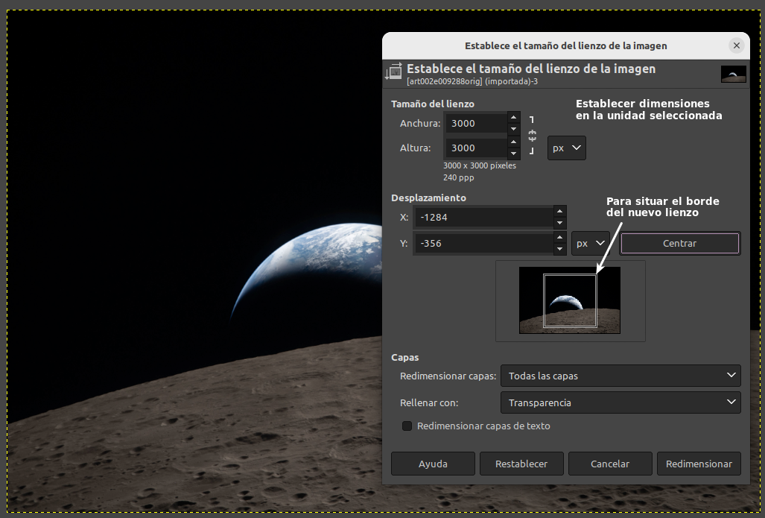The height and width of the screenshot is (518, 765).
Task: Click the canvas offset preview image
Action: (x=570, y=300)
